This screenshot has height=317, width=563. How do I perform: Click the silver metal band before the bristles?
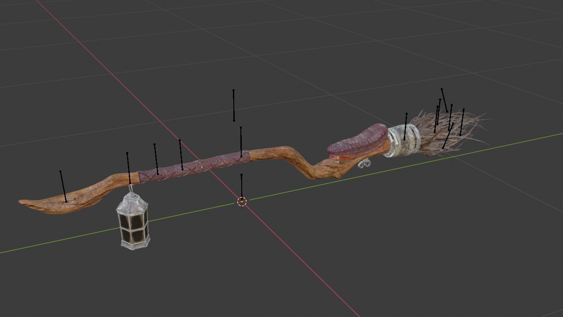(x=402, y=140)
